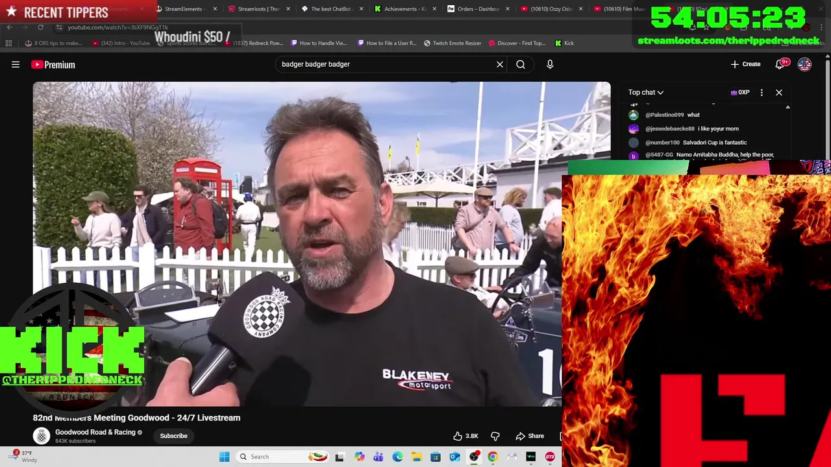
Task: Open the YouTube account avatar menu
Action: pos(804,64)
